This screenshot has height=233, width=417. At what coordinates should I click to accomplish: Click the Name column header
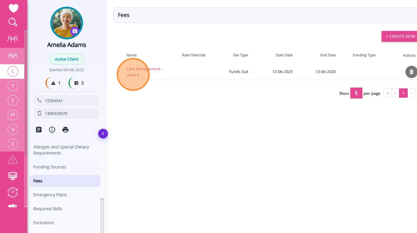(x=132, y=55)
